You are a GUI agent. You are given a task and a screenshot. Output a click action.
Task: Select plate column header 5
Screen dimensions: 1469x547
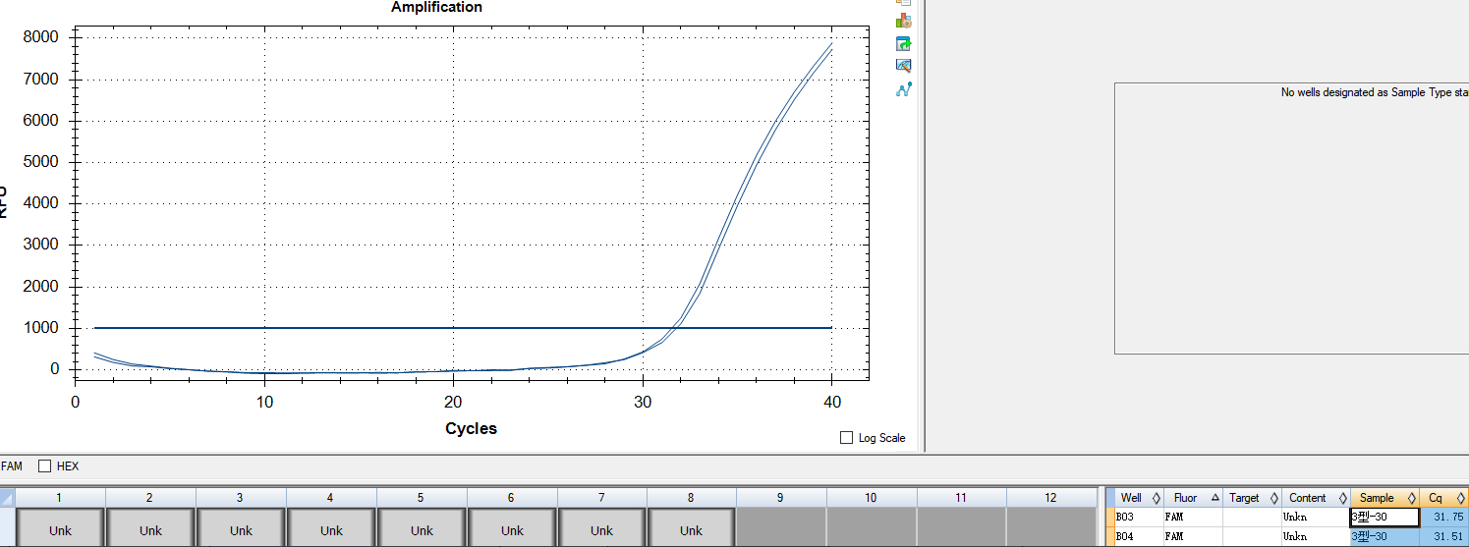click(422, 498)
